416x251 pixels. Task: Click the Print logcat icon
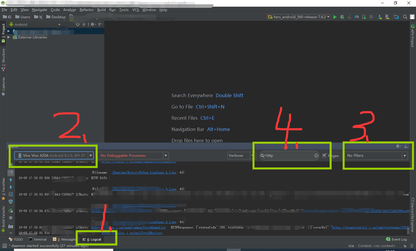coord(11,202)
